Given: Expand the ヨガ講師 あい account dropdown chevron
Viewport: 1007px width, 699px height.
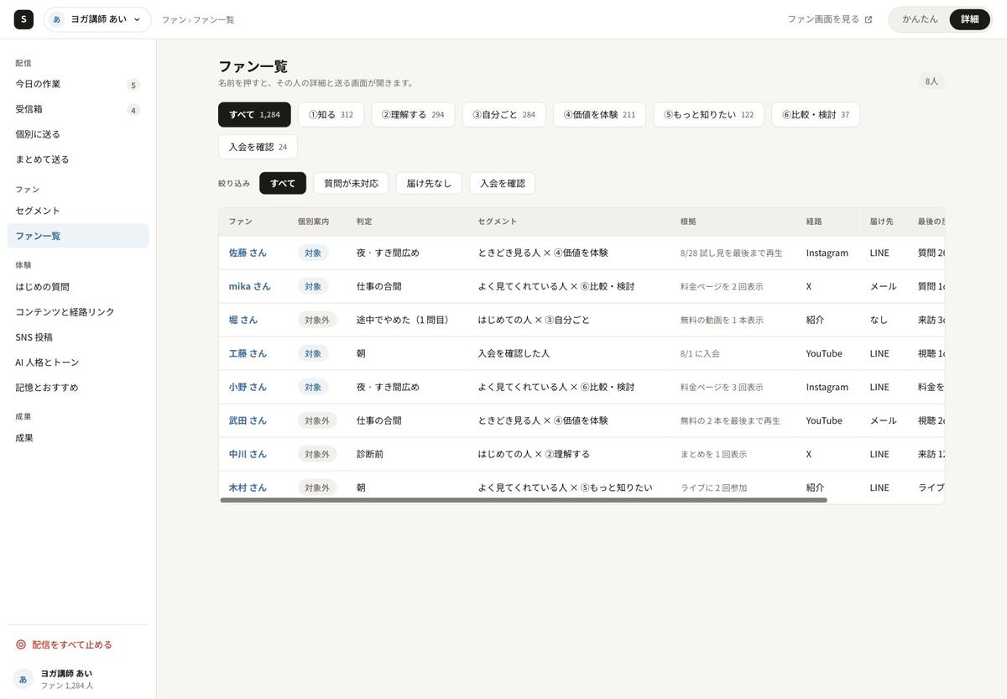Looking at the screenshot, I should (x=137, y=19).
